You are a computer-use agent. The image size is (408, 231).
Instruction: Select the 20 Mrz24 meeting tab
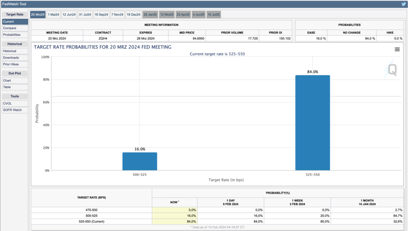click(38, 15)
